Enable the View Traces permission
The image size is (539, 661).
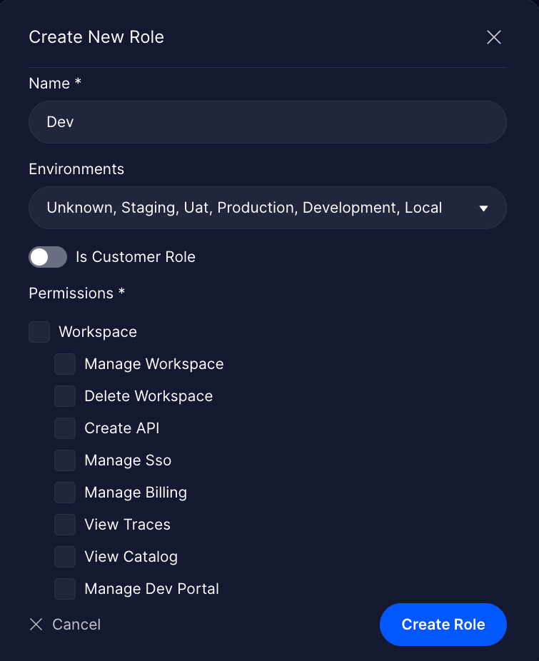click(x=65, y=525)
